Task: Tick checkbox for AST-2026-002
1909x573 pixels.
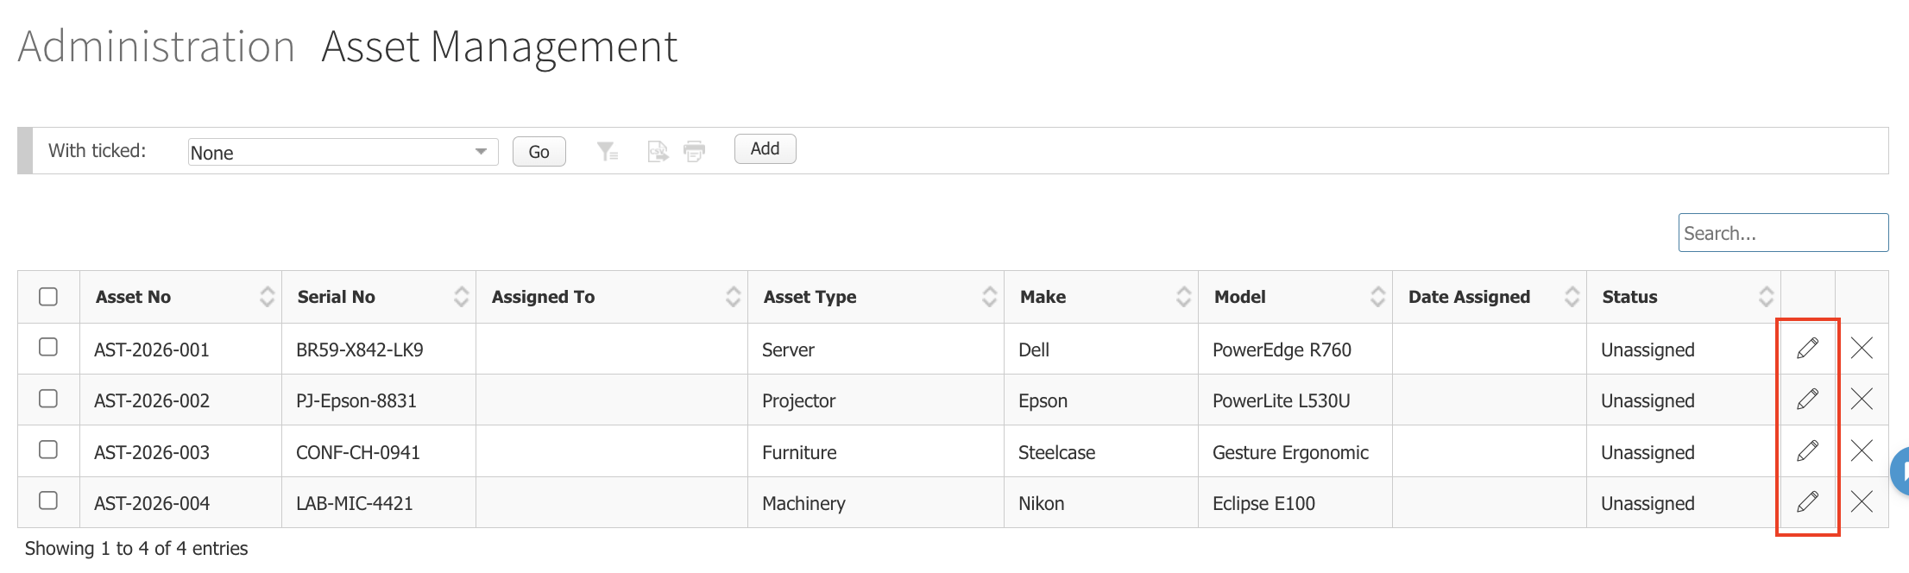Action: 48,399
